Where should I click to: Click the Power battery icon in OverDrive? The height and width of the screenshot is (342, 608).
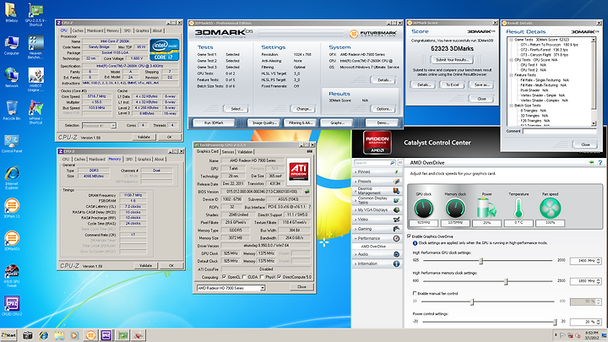pos(486,208)
